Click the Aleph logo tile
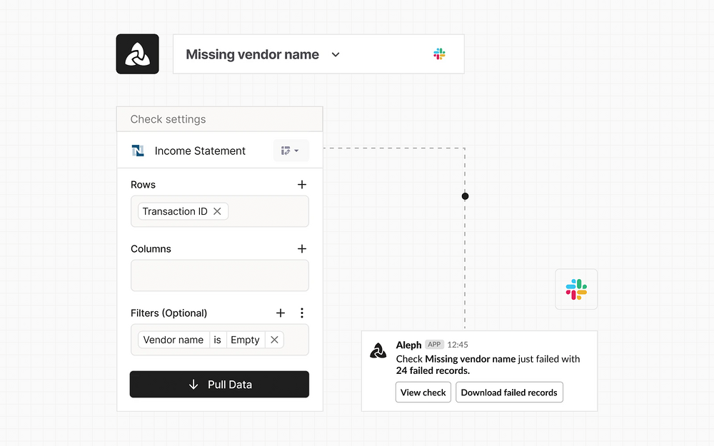The height and width of the screenshot is (446, 714). 138,54
